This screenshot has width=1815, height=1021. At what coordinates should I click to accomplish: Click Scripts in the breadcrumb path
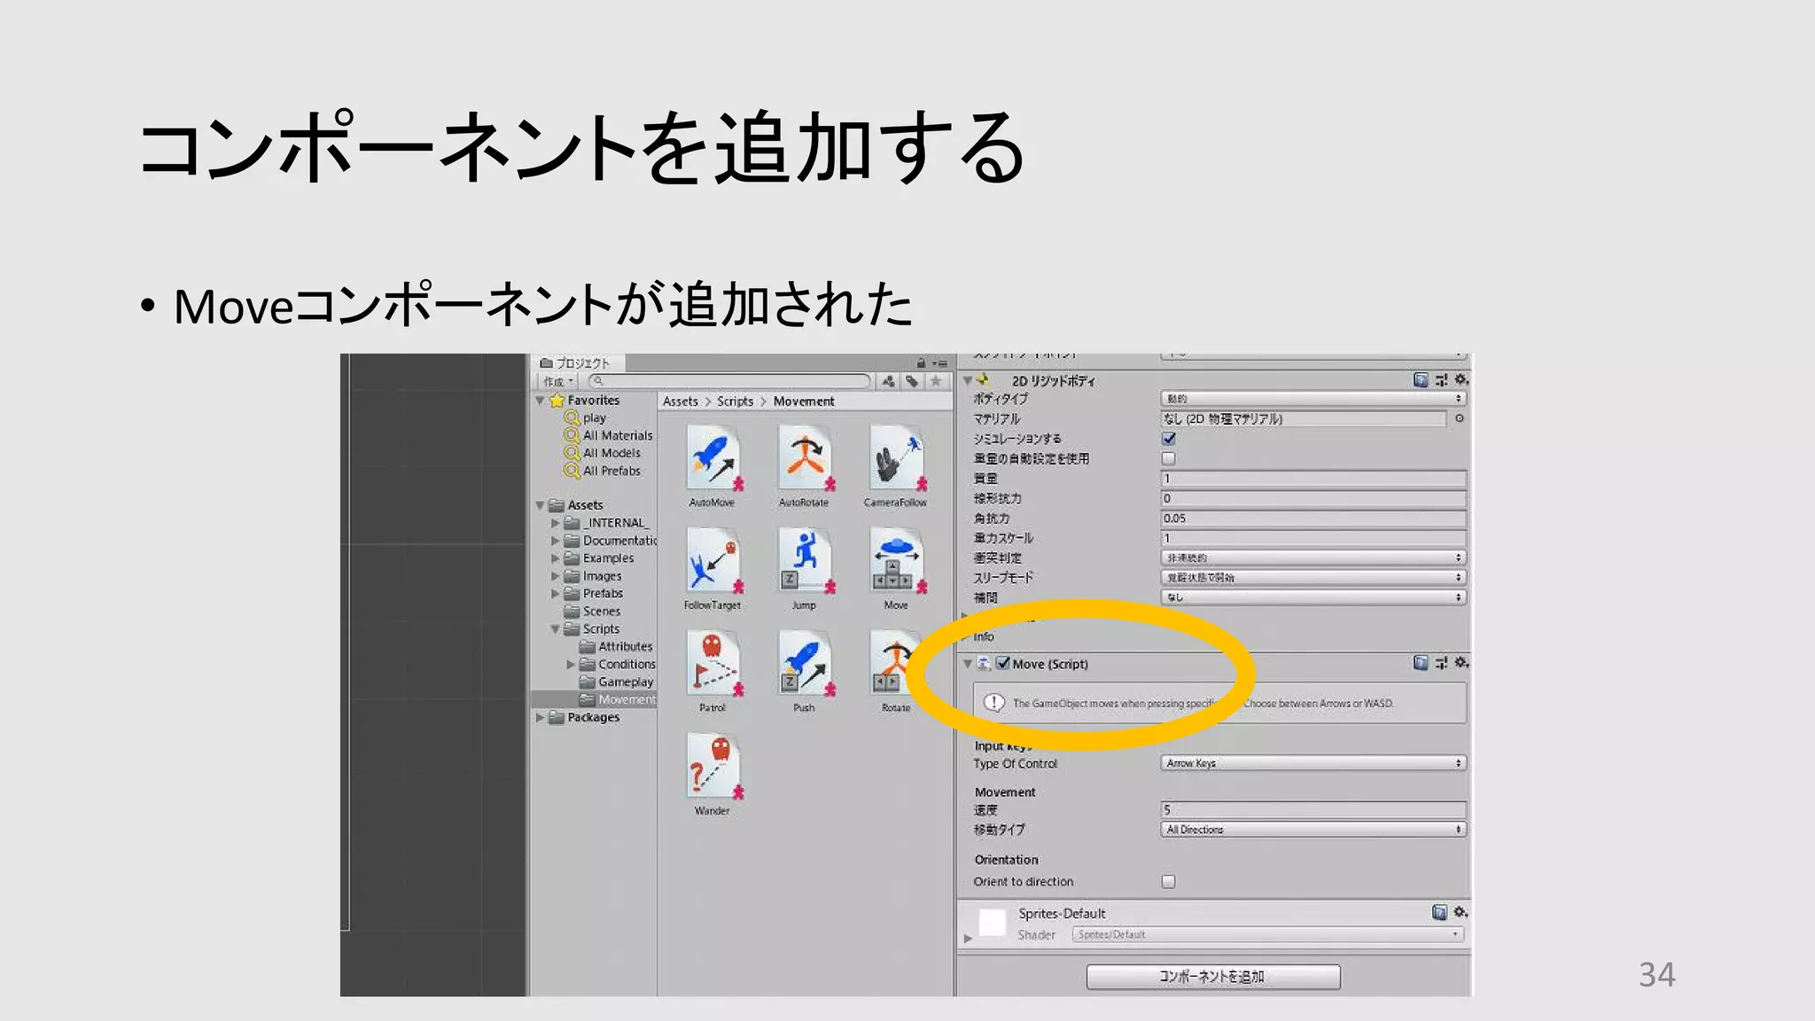click(735, 401)
